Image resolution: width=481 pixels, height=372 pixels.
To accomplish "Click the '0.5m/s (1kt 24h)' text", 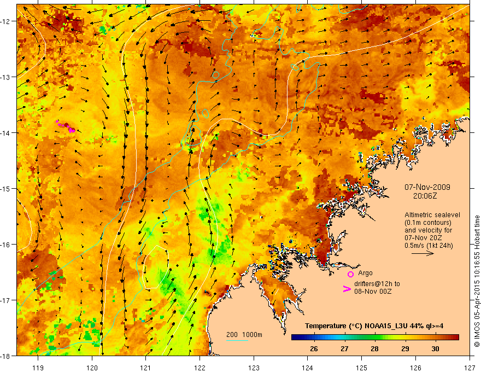I will coord(429,246).
